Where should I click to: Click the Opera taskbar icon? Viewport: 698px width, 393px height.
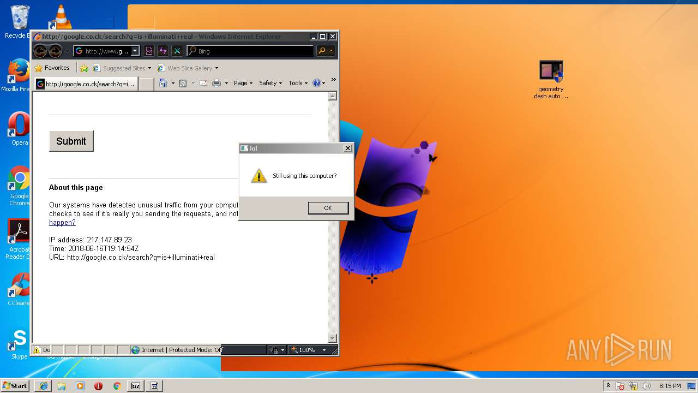[x=98, y=386]
